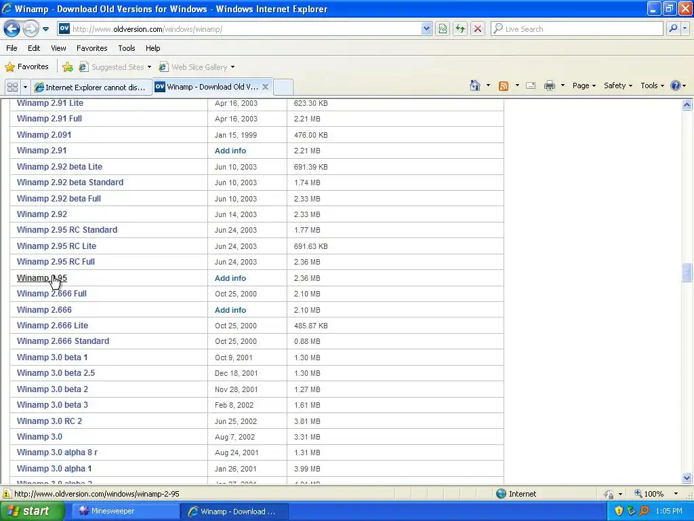Click the Home icon in command bar

(475, 85)
